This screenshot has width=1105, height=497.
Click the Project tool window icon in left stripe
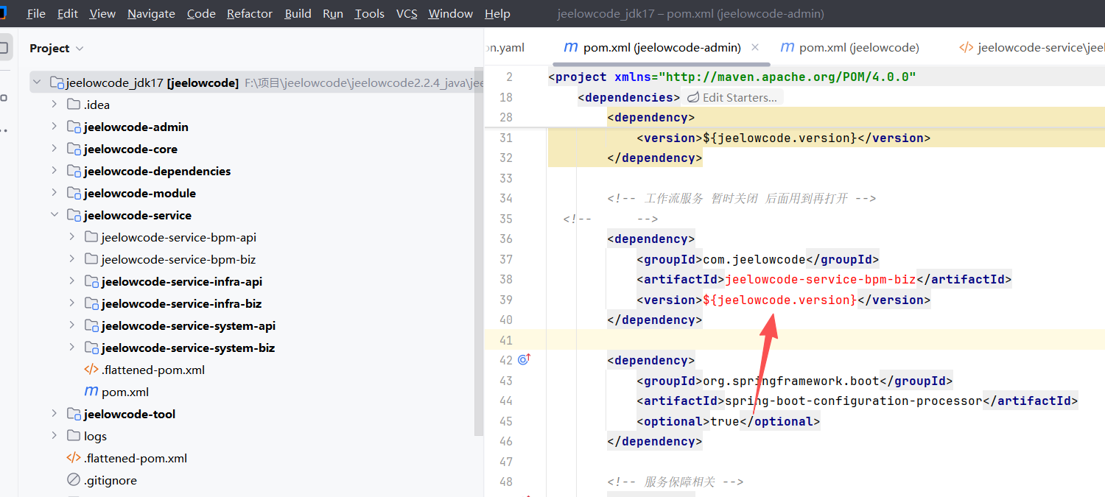tap(4, 48)
